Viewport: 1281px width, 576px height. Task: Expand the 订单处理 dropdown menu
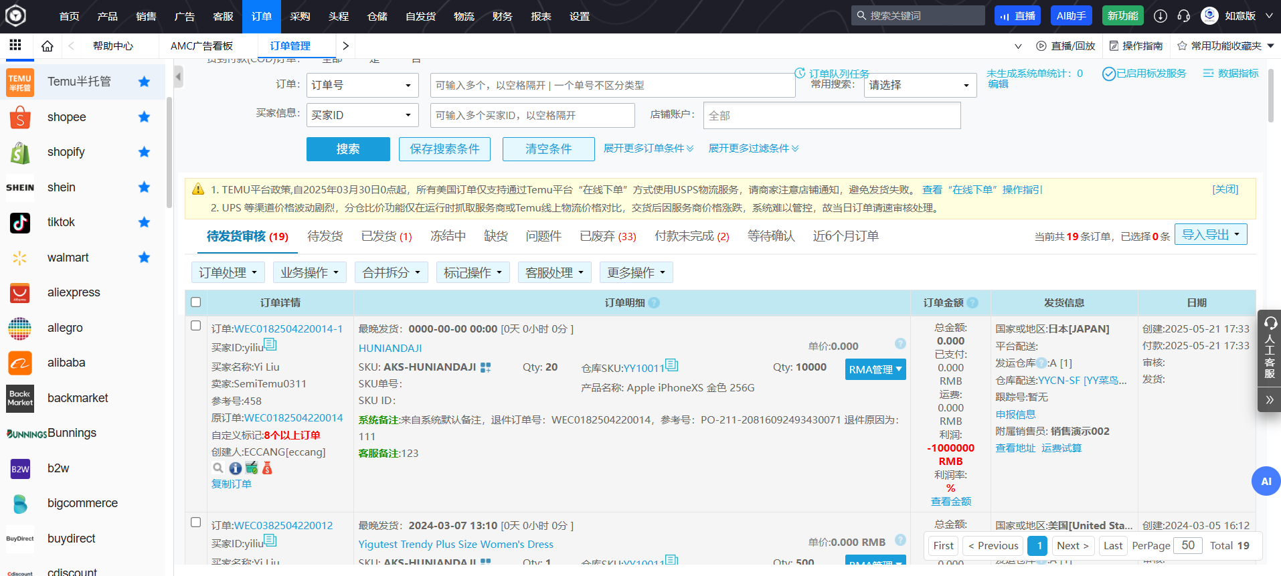pyautogui.click(x=228, y=273)
